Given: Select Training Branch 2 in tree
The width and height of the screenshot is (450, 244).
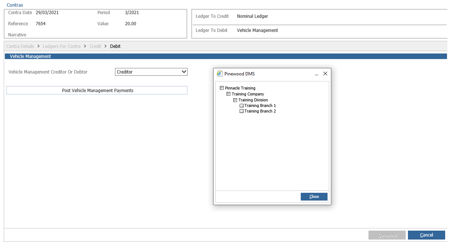Looking at the screenshot, I should pyautogui.click(x=260, y=111).
